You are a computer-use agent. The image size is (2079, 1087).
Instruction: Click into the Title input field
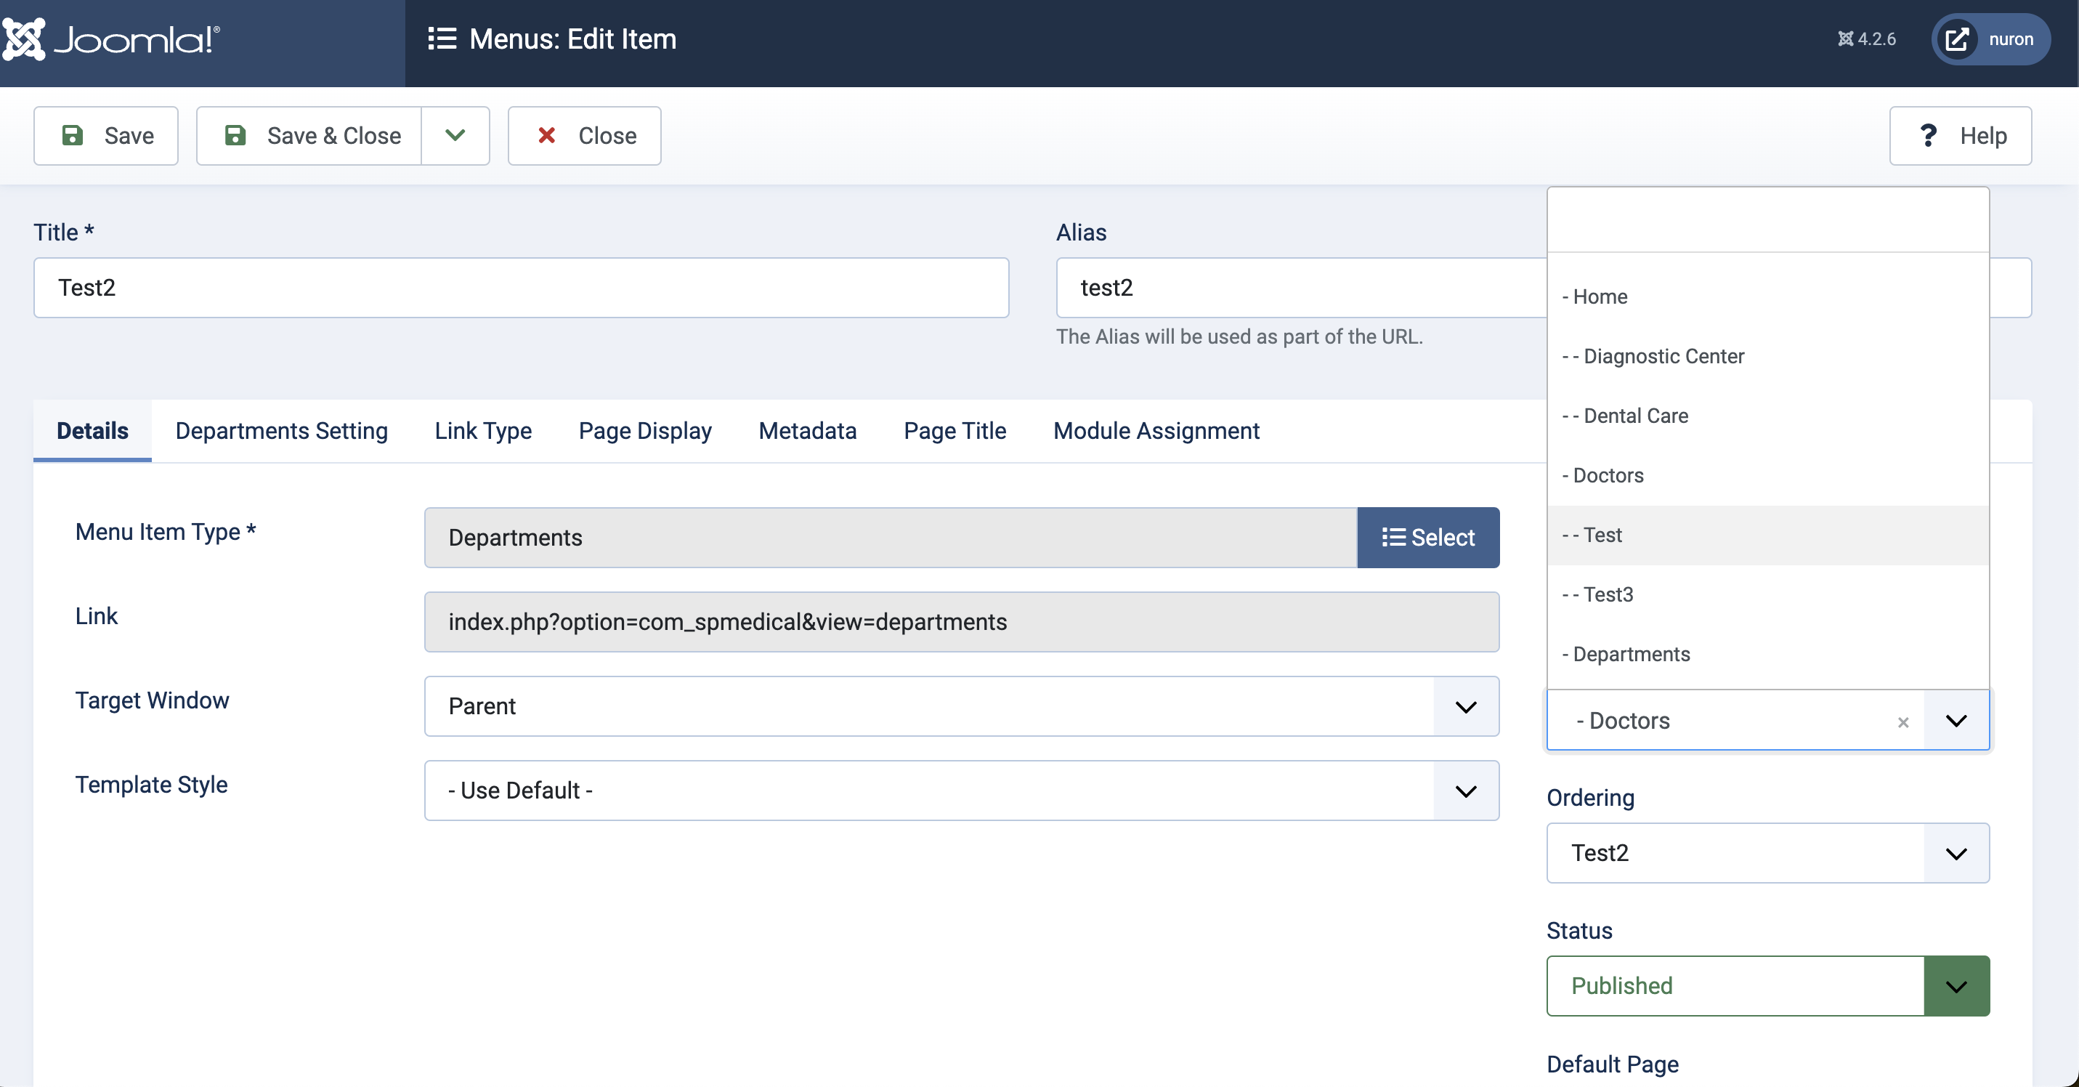(x=521, y=287)
